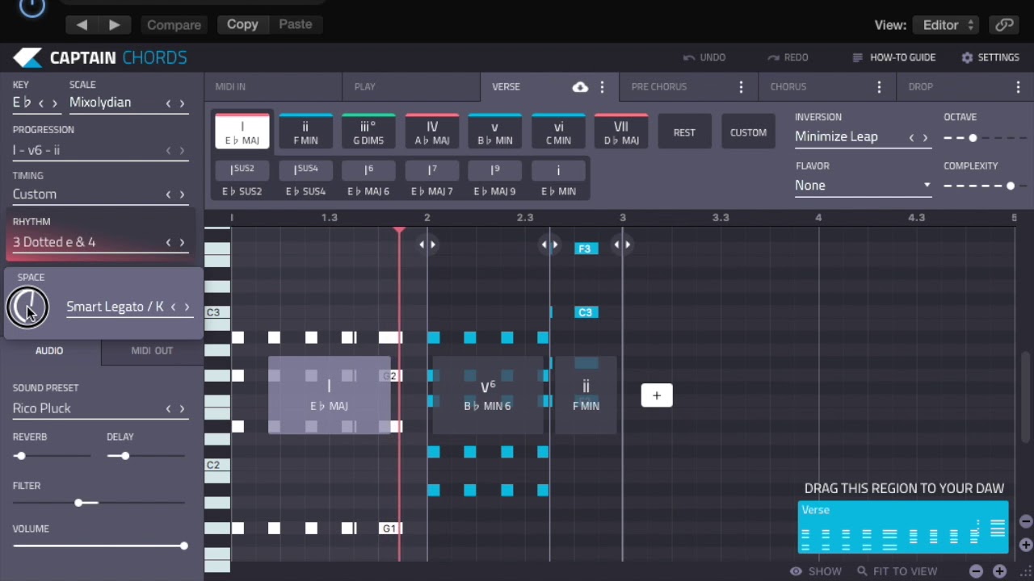Select the iii° G DIM5 chord button
Viewport: 1034px width, 581px height.
click(x=368, y=132)
